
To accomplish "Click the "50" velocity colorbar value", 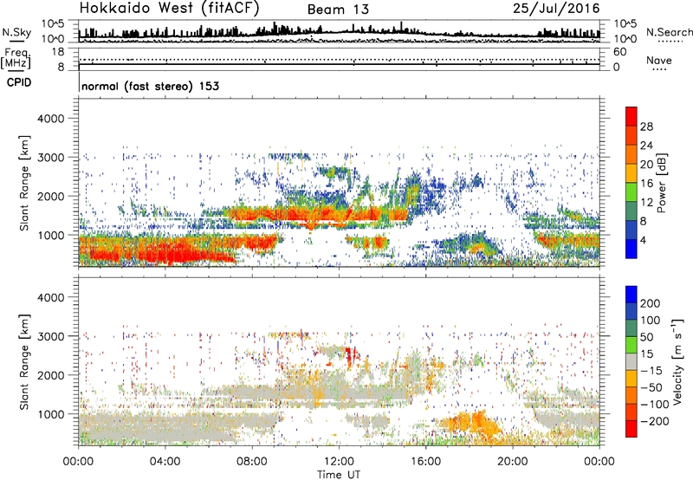I will 646,337.
